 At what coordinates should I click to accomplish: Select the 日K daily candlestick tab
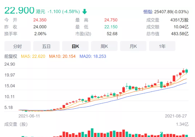[75, 46]
